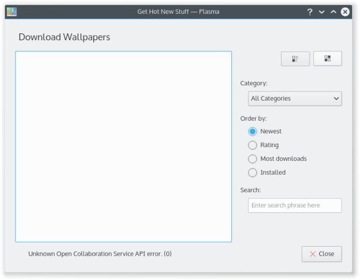Screen dimensions: 360x280
Task: Focus the search phrase input field
Action: pos(295,205)
